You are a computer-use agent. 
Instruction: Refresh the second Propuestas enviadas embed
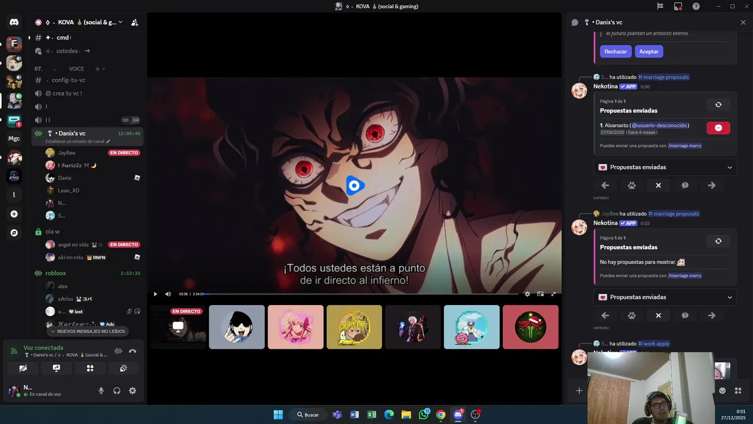pos(718,241)
